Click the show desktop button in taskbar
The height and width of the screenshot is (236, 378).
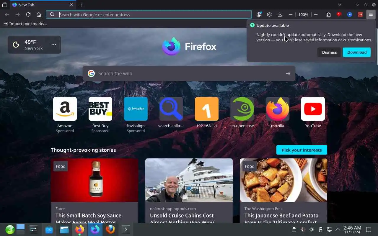point(369,230)
